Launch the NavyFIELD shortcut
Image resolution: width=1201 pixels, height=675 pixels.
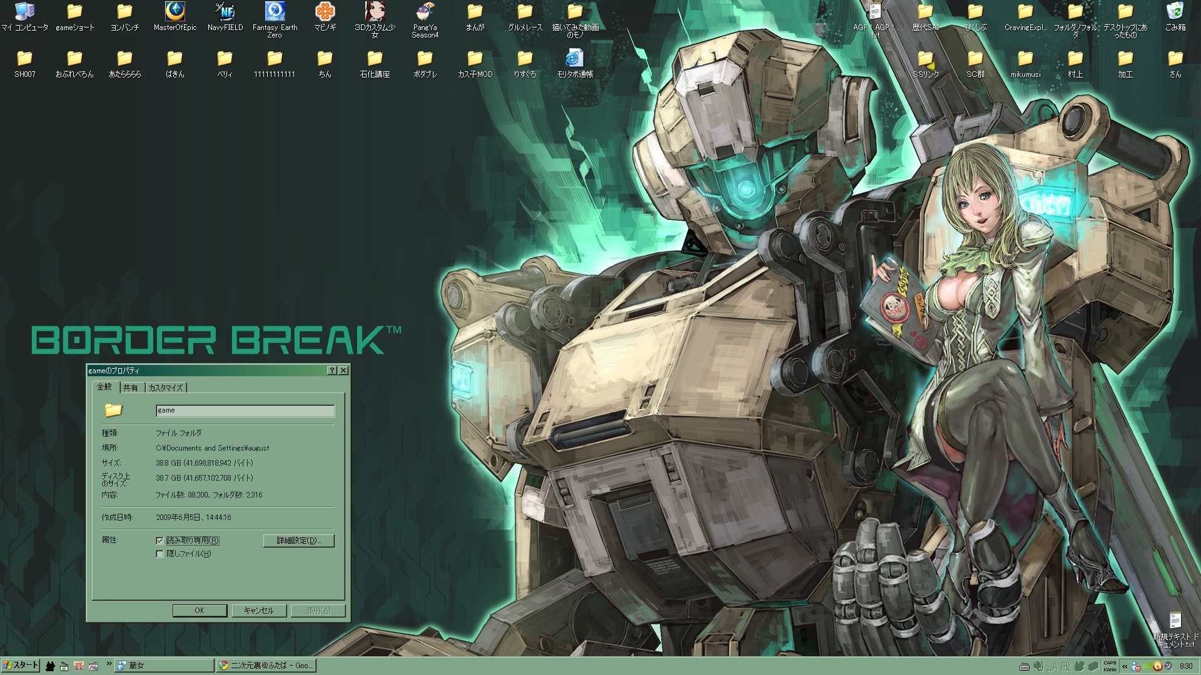click(x=225, y=17)
